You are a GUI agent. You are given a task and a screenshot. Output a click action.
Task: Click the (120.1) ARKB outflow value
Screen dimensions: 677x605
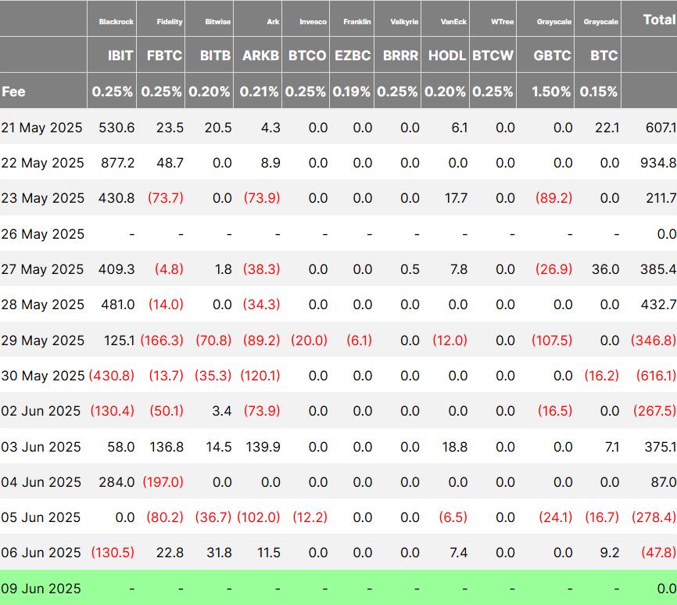coord(260,376)
